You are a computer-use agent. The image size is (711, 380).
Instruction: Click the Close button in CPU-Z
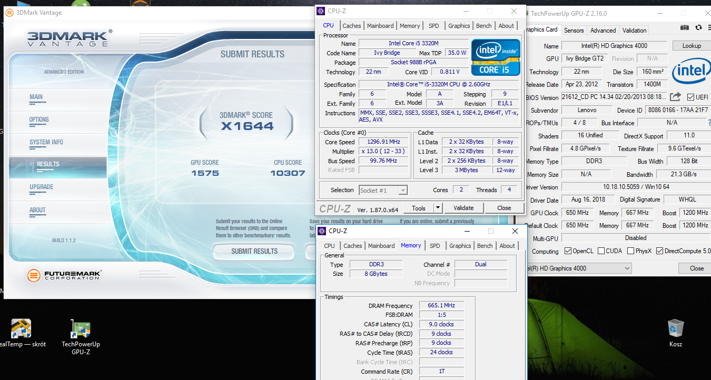click(x=504, y=208)
